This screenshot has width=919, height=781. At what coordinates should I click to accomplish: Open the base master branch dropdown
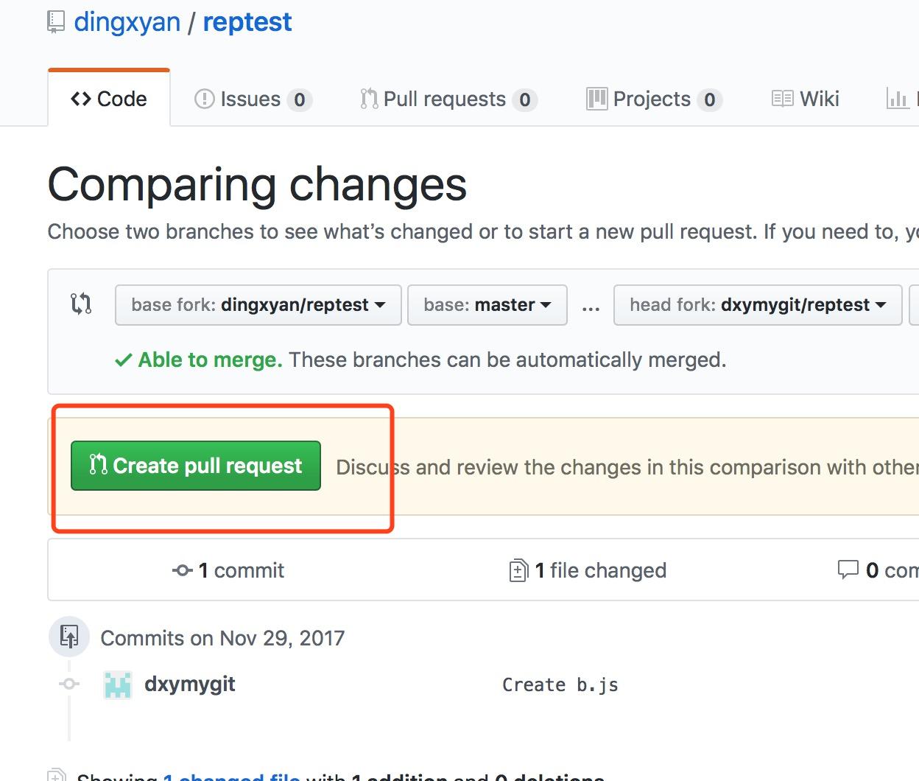[x=487, y=304]
